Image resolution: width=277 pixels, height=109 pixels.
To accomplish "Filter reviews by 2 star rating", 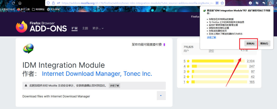I will point(186,77).
